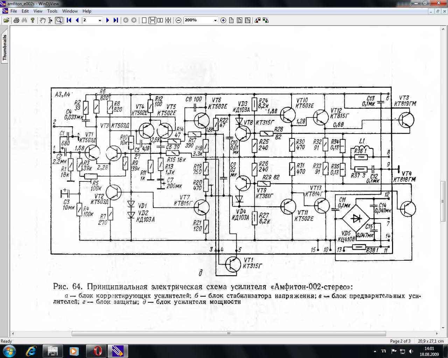The image size is (448, 358).
Task: Click the 'Ready' status bar text
Action: click(6, 341)
